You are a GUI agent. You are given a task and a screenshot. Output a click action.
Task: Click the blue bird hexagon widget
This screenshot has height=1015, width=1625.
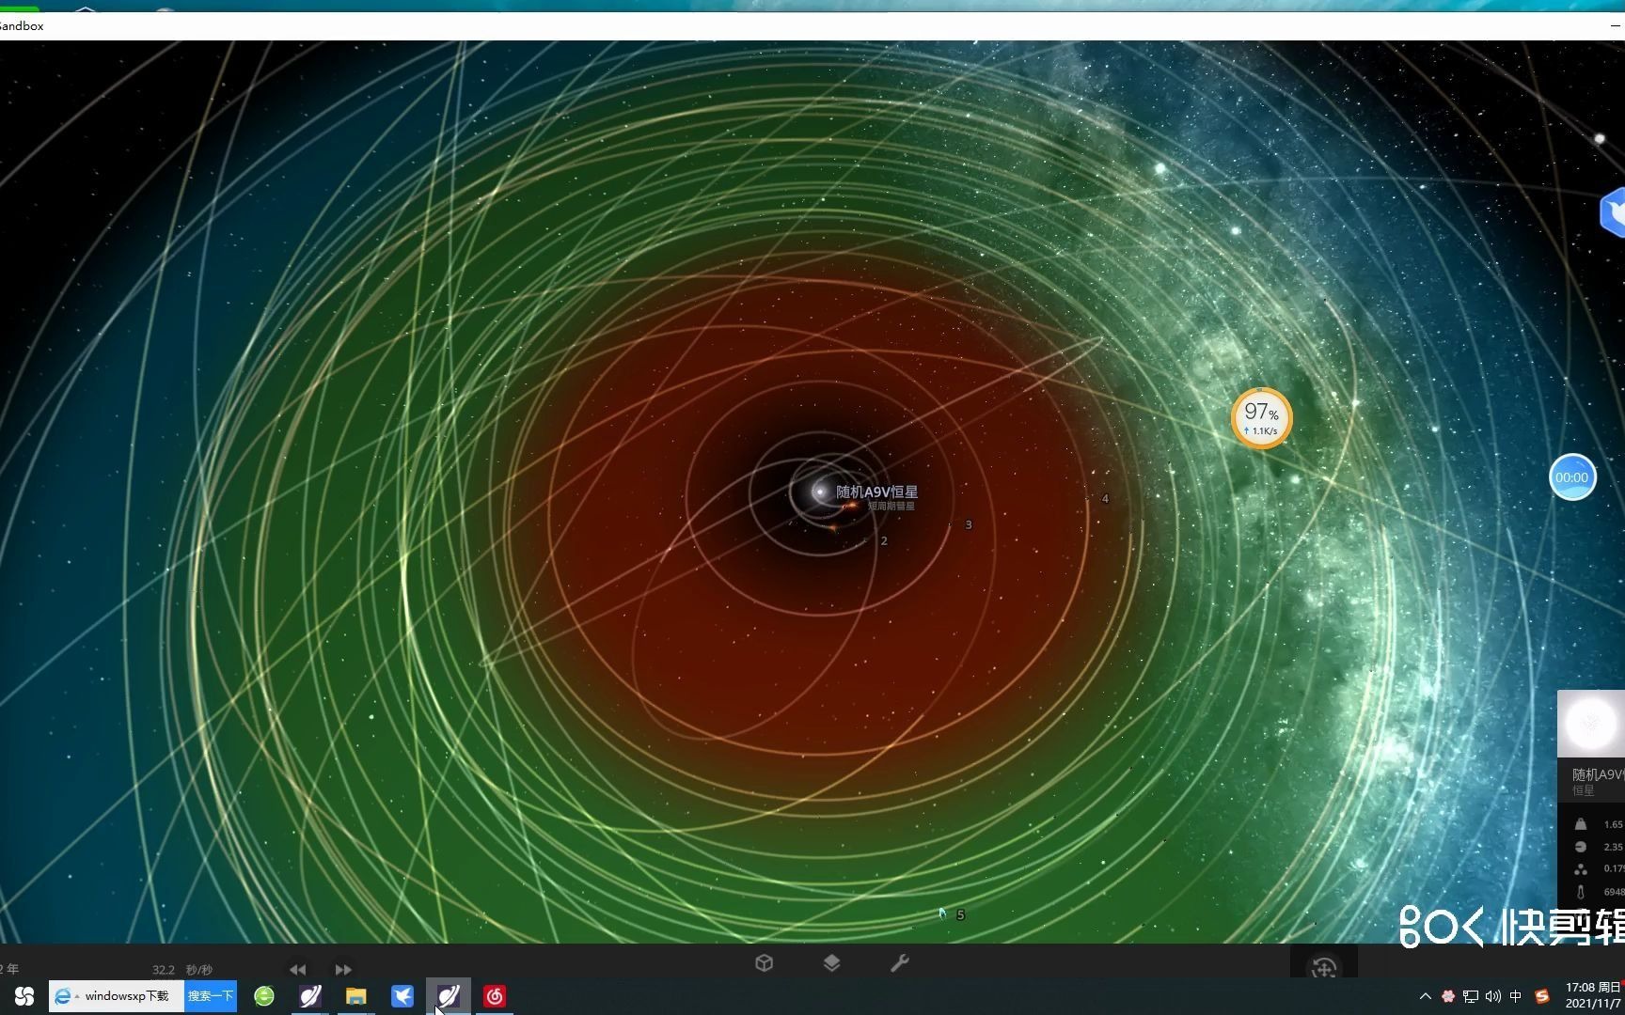click(x=1614, y=213)
